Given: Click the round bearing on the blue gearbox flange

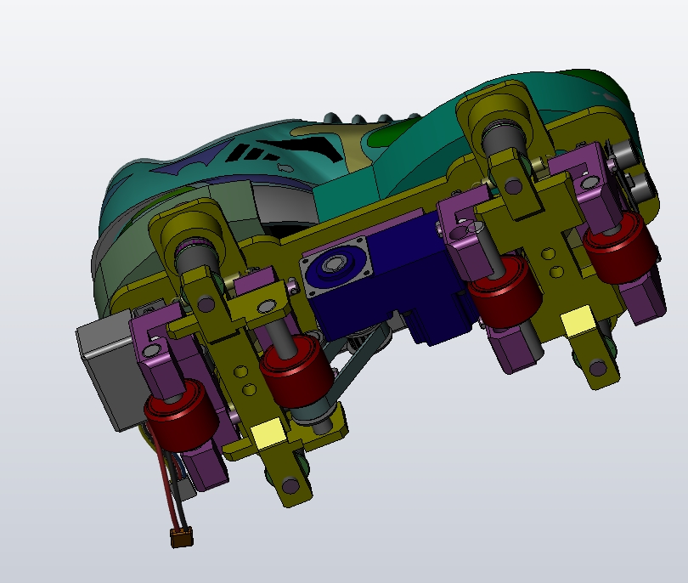Looking at the screenshot, I should 335,264.
